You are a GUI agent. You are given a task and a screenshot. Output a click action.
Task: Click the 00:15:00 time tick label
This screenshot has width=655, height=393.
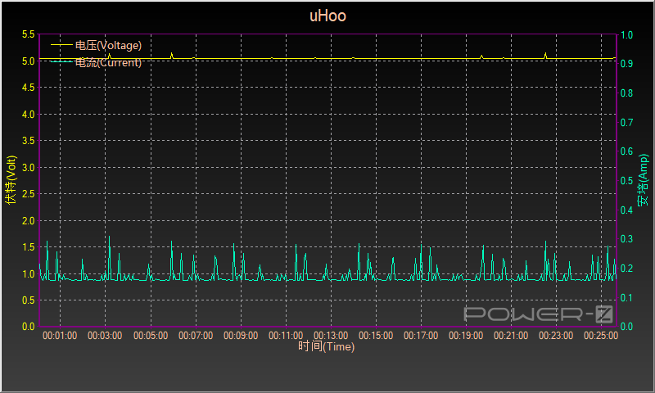pyautogui.click(x=376, y=336)
